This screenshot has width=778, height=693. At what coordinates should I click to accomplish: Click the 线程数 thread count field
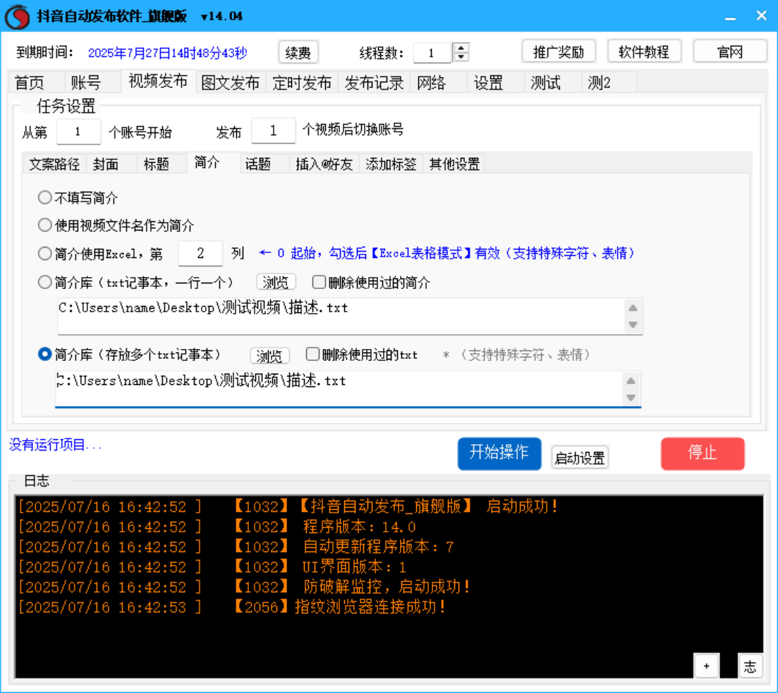432,53
